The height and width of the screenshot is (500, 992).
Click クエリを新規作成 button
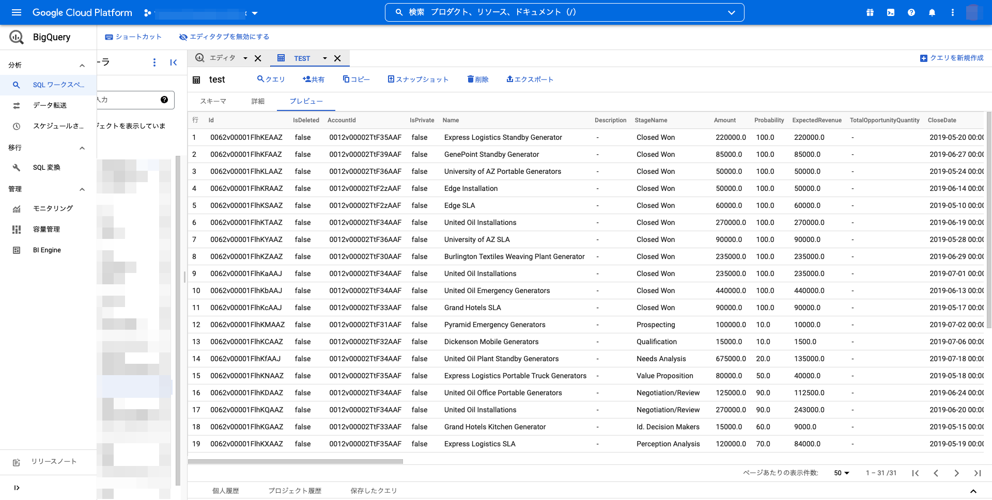tap(952, 58)
